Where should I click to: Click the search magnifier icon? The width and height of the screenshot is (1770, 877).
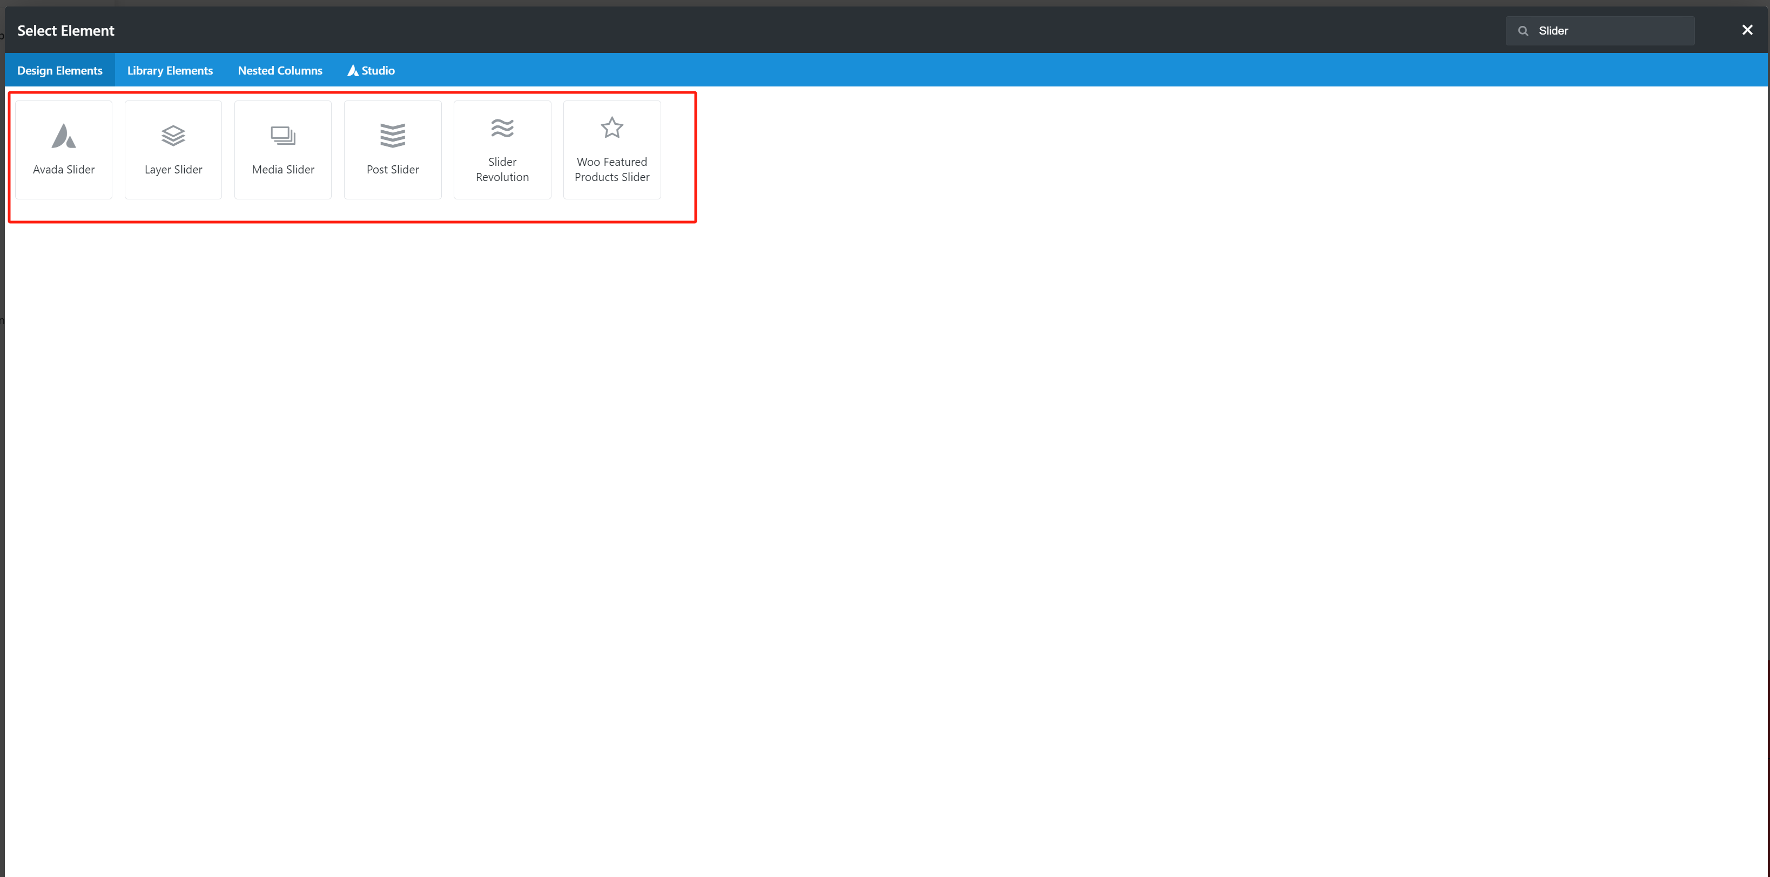(x=1523, y=30)
